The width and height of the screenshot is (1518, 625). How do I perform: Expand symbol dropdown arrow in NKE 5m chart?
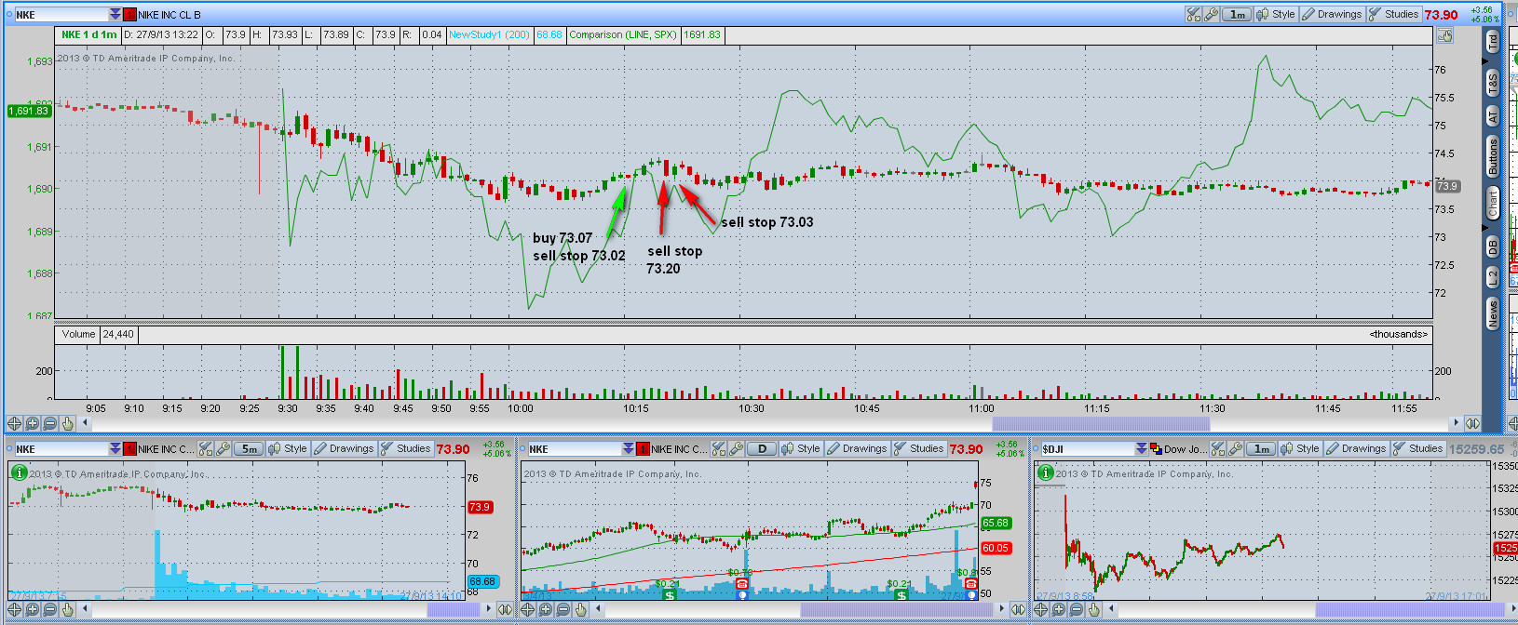[x=115, y=449]
